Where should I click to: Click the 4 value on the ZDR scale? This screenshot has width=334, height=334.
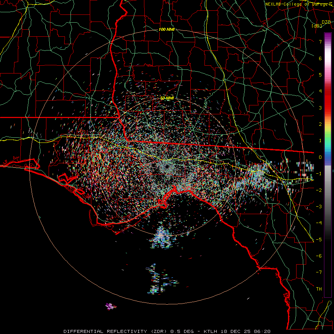[x=320, y=91]
